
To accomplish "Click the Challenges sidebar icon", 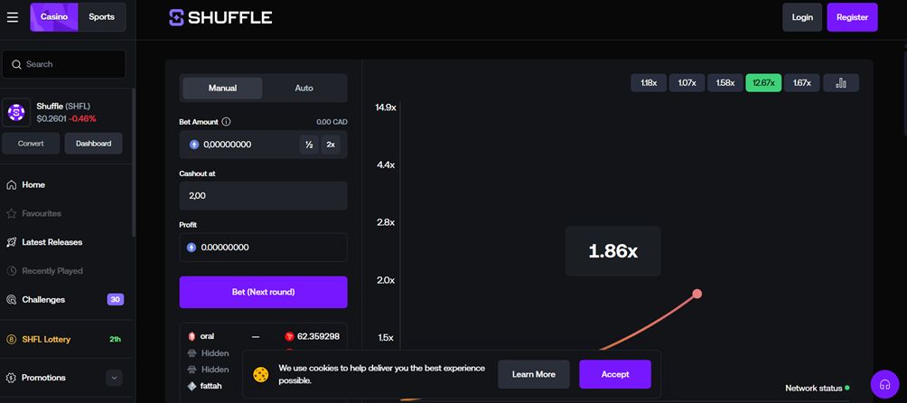I will [x=12, y=299].
